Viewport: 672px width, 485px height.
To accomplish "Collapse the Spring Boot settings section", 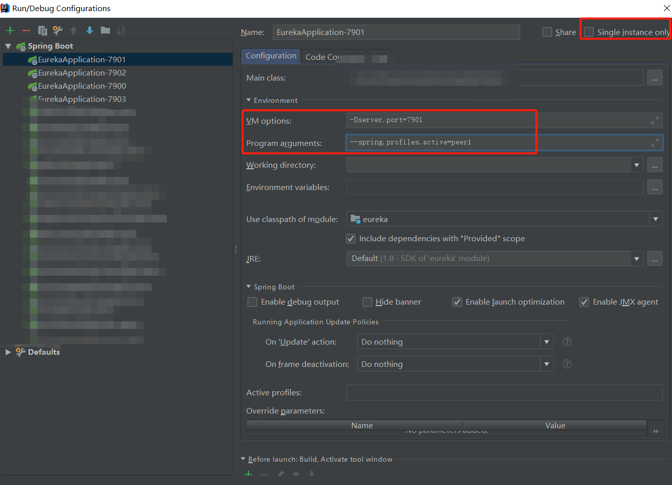I will pyautogui.click(x=249, y=287).
